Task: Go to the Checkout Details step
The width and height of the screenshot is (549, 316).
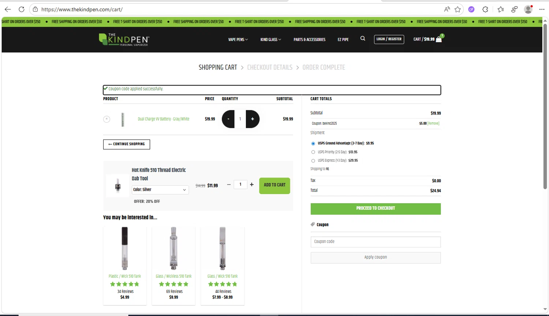Action: coord(270,67)
